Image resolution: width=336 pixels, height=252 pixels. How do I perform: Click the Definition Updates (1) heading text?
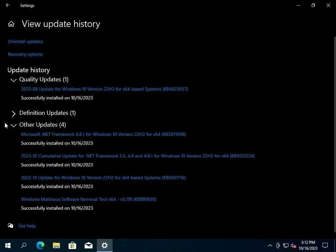[48, 113]
